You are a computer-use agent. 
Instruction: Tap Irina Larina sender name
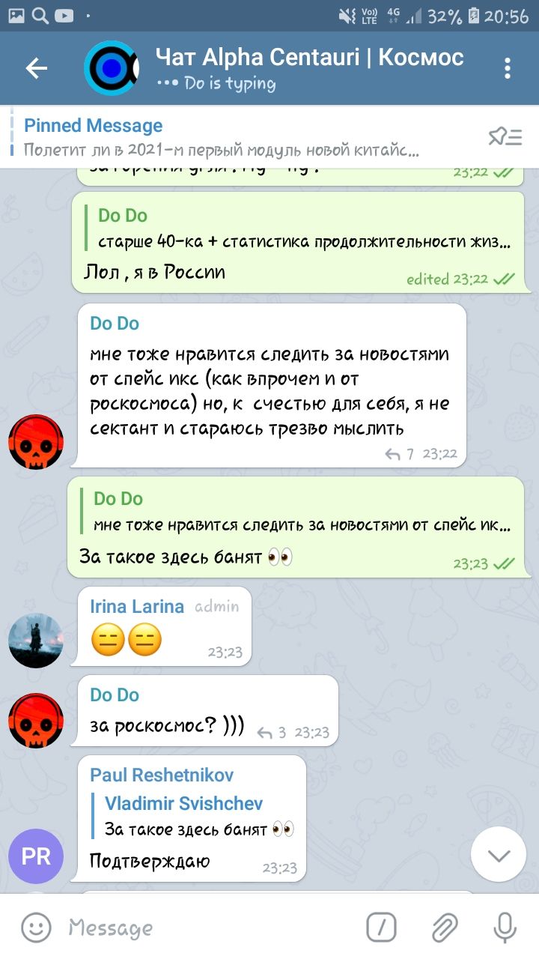(x=137, y=607)
